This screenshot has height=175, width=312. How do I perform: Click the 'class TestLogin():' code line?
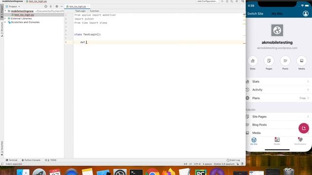[88, 35]
